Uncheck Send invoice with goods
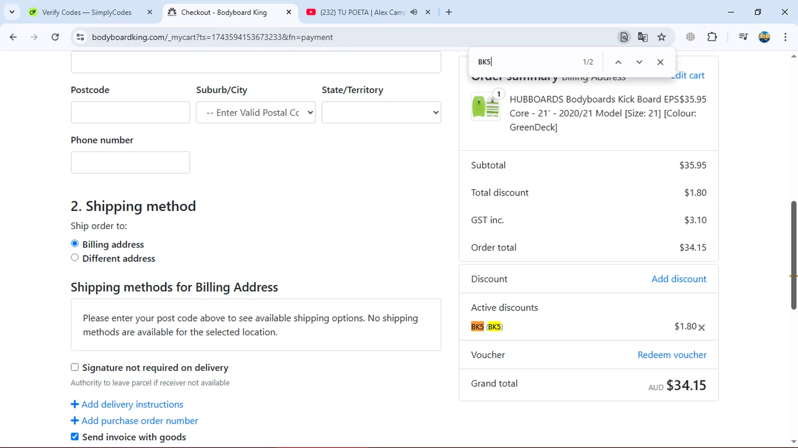Viewport: 798px width, 448px height. 74,436
